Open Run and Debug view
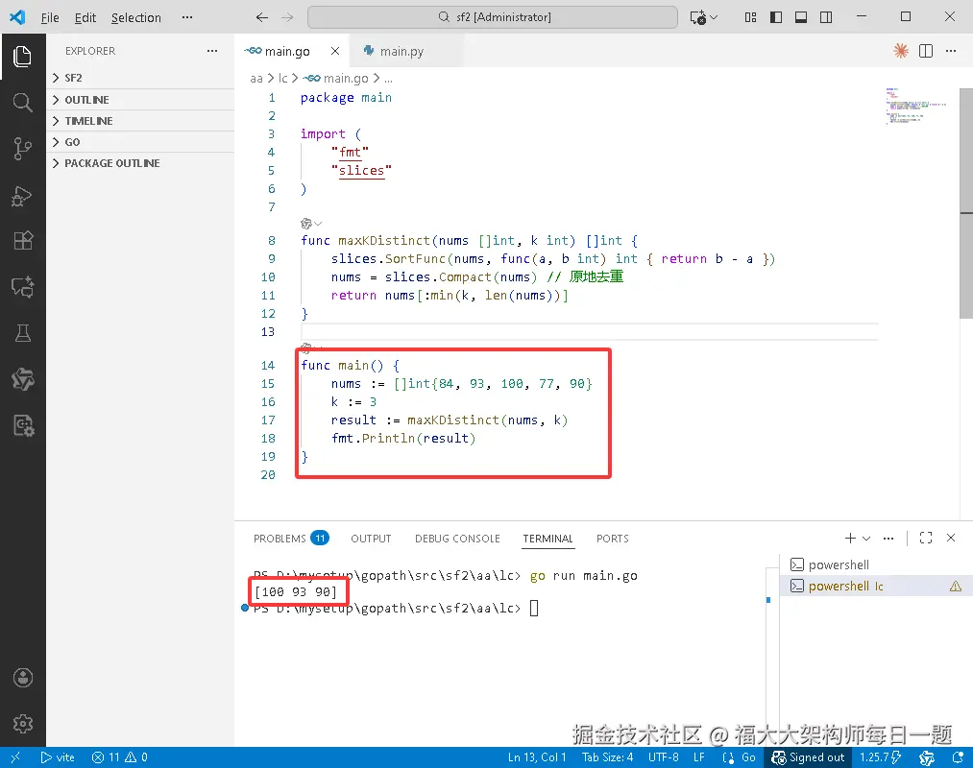973x768 pixels. [22, 196]
